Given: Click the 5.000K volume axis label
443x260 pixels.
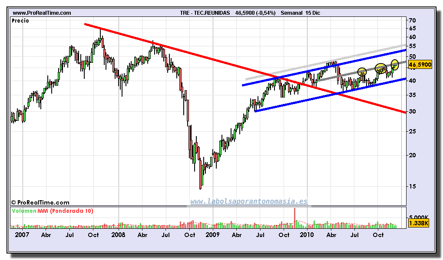Looking at the screenshot, I should coord(419,217).
